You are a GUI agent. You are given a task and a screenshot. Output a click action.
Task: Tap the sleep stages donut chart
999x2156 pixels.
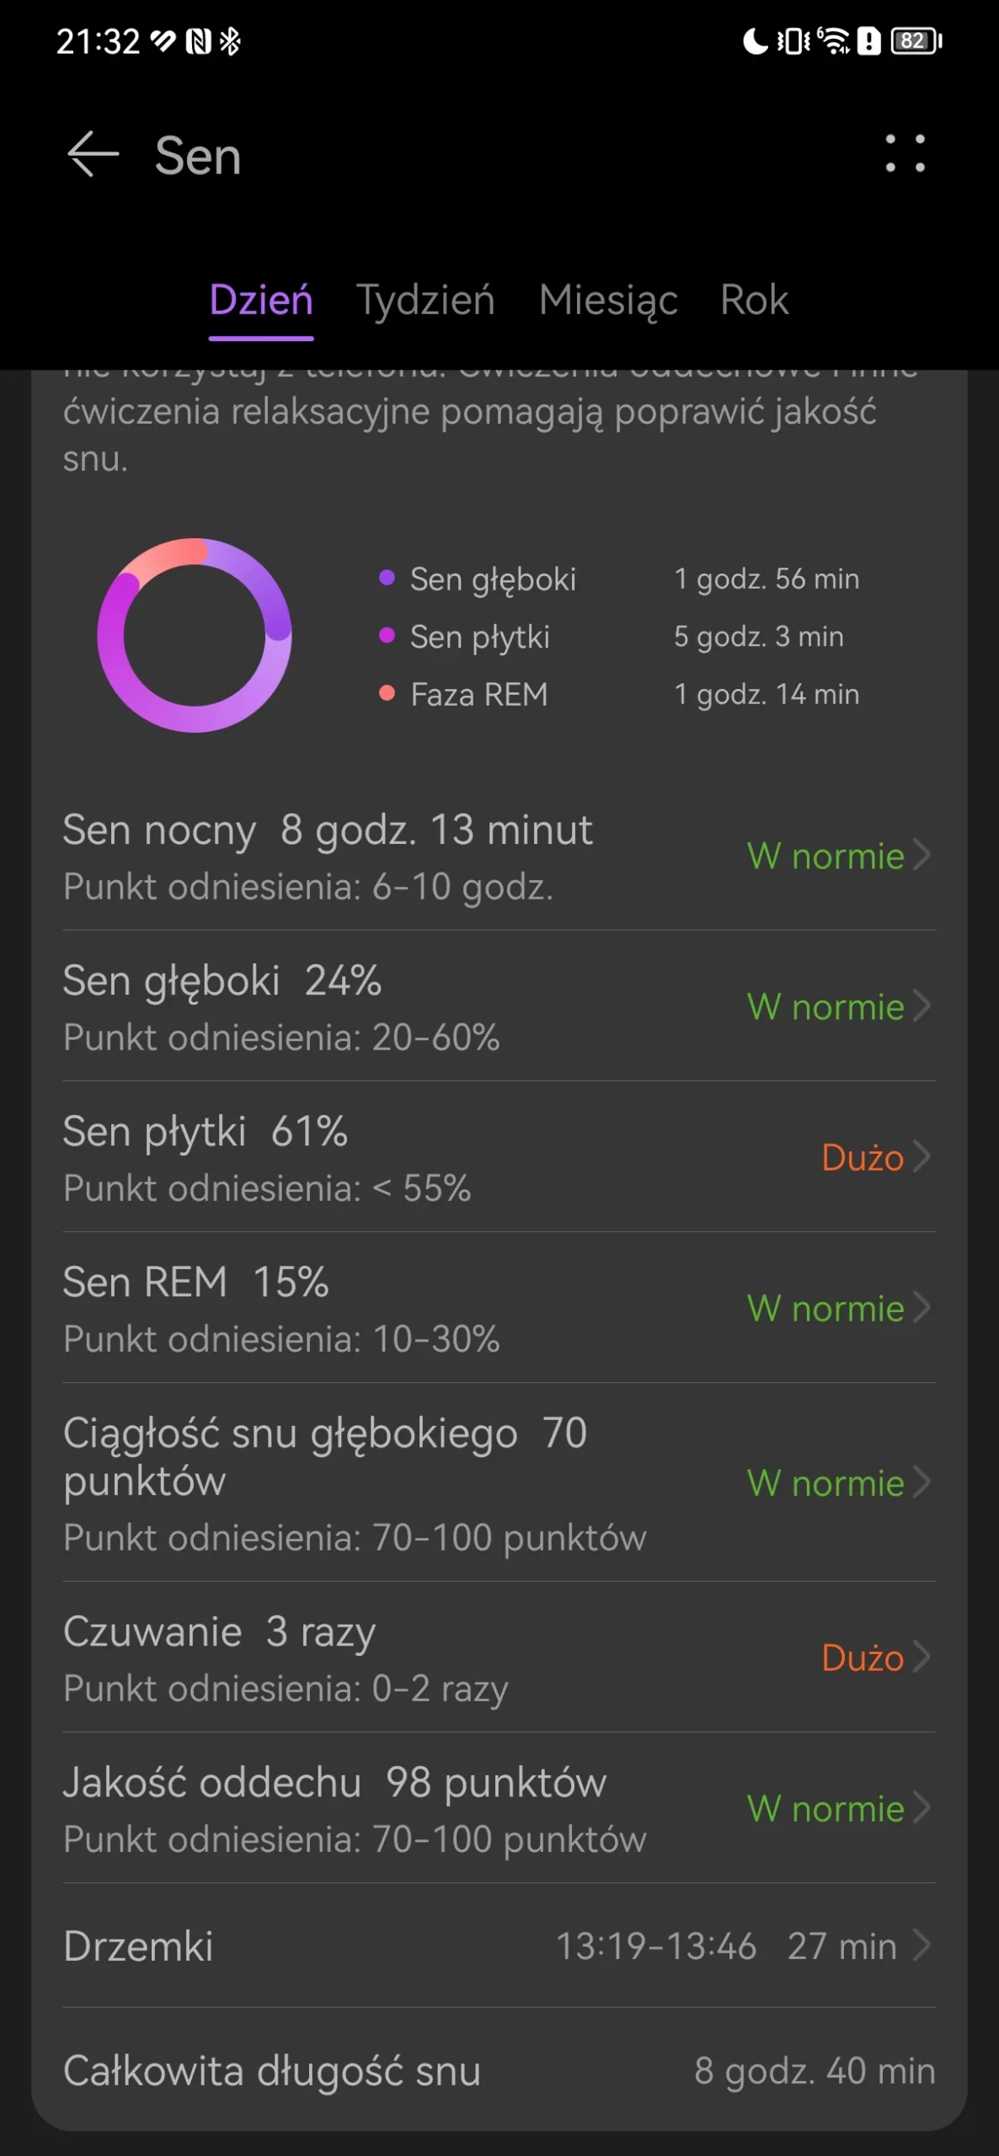click(195, 635)
